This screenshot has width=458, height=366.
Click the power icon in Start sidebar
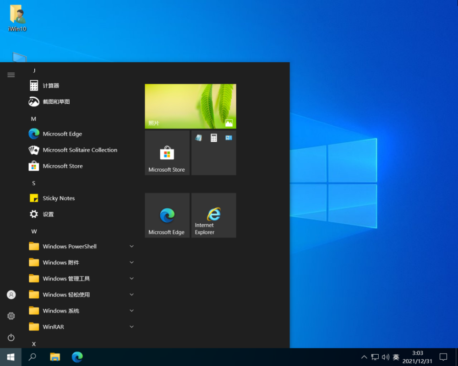11,338
